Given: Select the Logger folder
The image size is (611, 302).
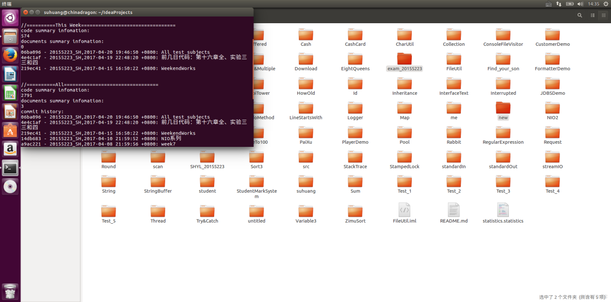Looking at the screenshot, I should click(355, 111).
